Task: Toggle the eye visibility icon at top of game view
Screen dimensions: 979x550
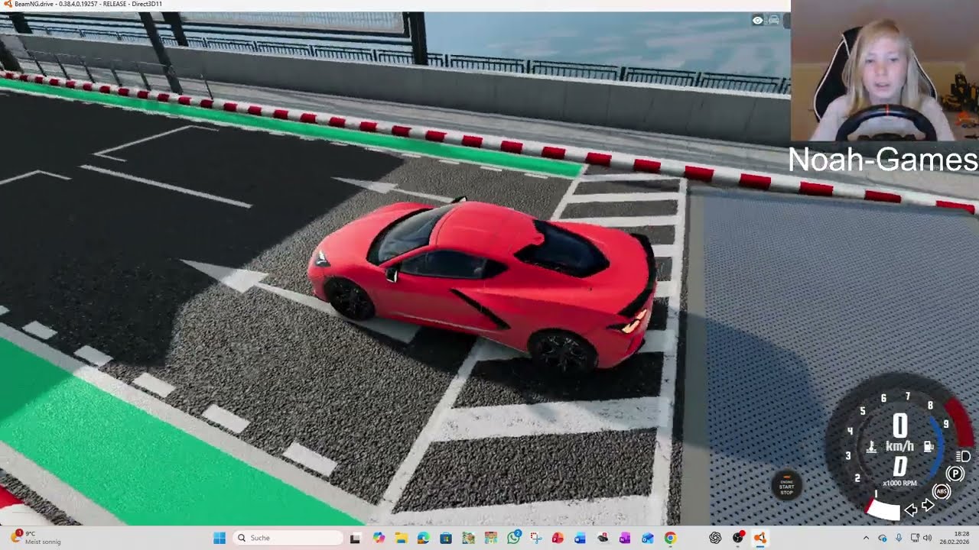Action: (x=757, y=21)
